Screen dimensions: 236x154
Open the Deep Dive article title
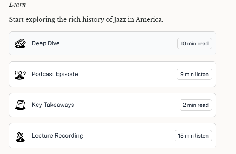[46, 43]
